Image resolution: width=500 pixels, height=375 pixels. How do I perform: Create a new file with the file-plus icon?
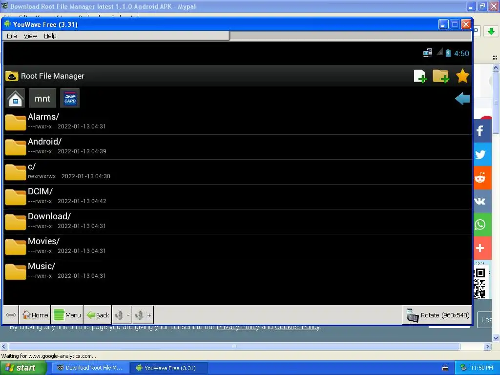pos(420,76)
